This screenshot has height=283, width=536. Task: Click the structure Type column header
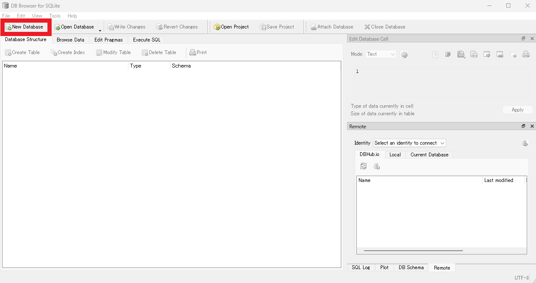pyautogui.click(x=149, y=66)
